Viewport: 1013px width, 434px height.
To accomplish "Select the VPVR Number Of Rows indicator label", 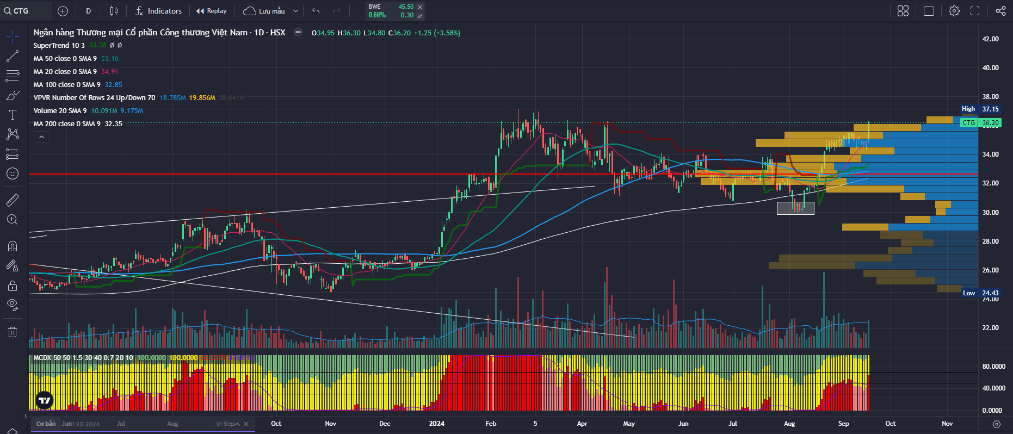I will point(94,98).
